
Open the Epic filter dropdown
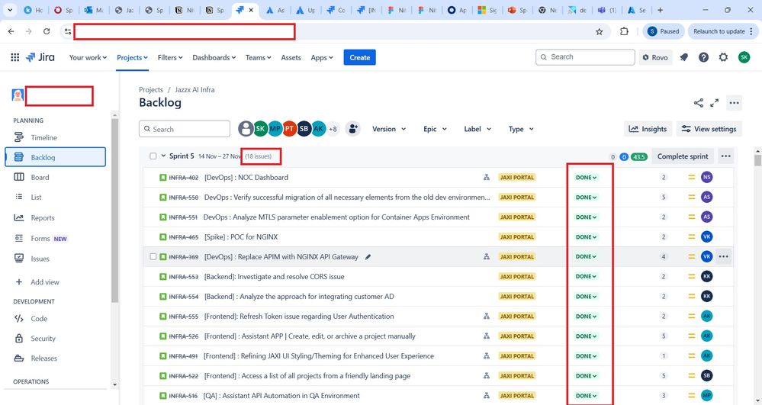pyautogui.click(x=436, y=129)
